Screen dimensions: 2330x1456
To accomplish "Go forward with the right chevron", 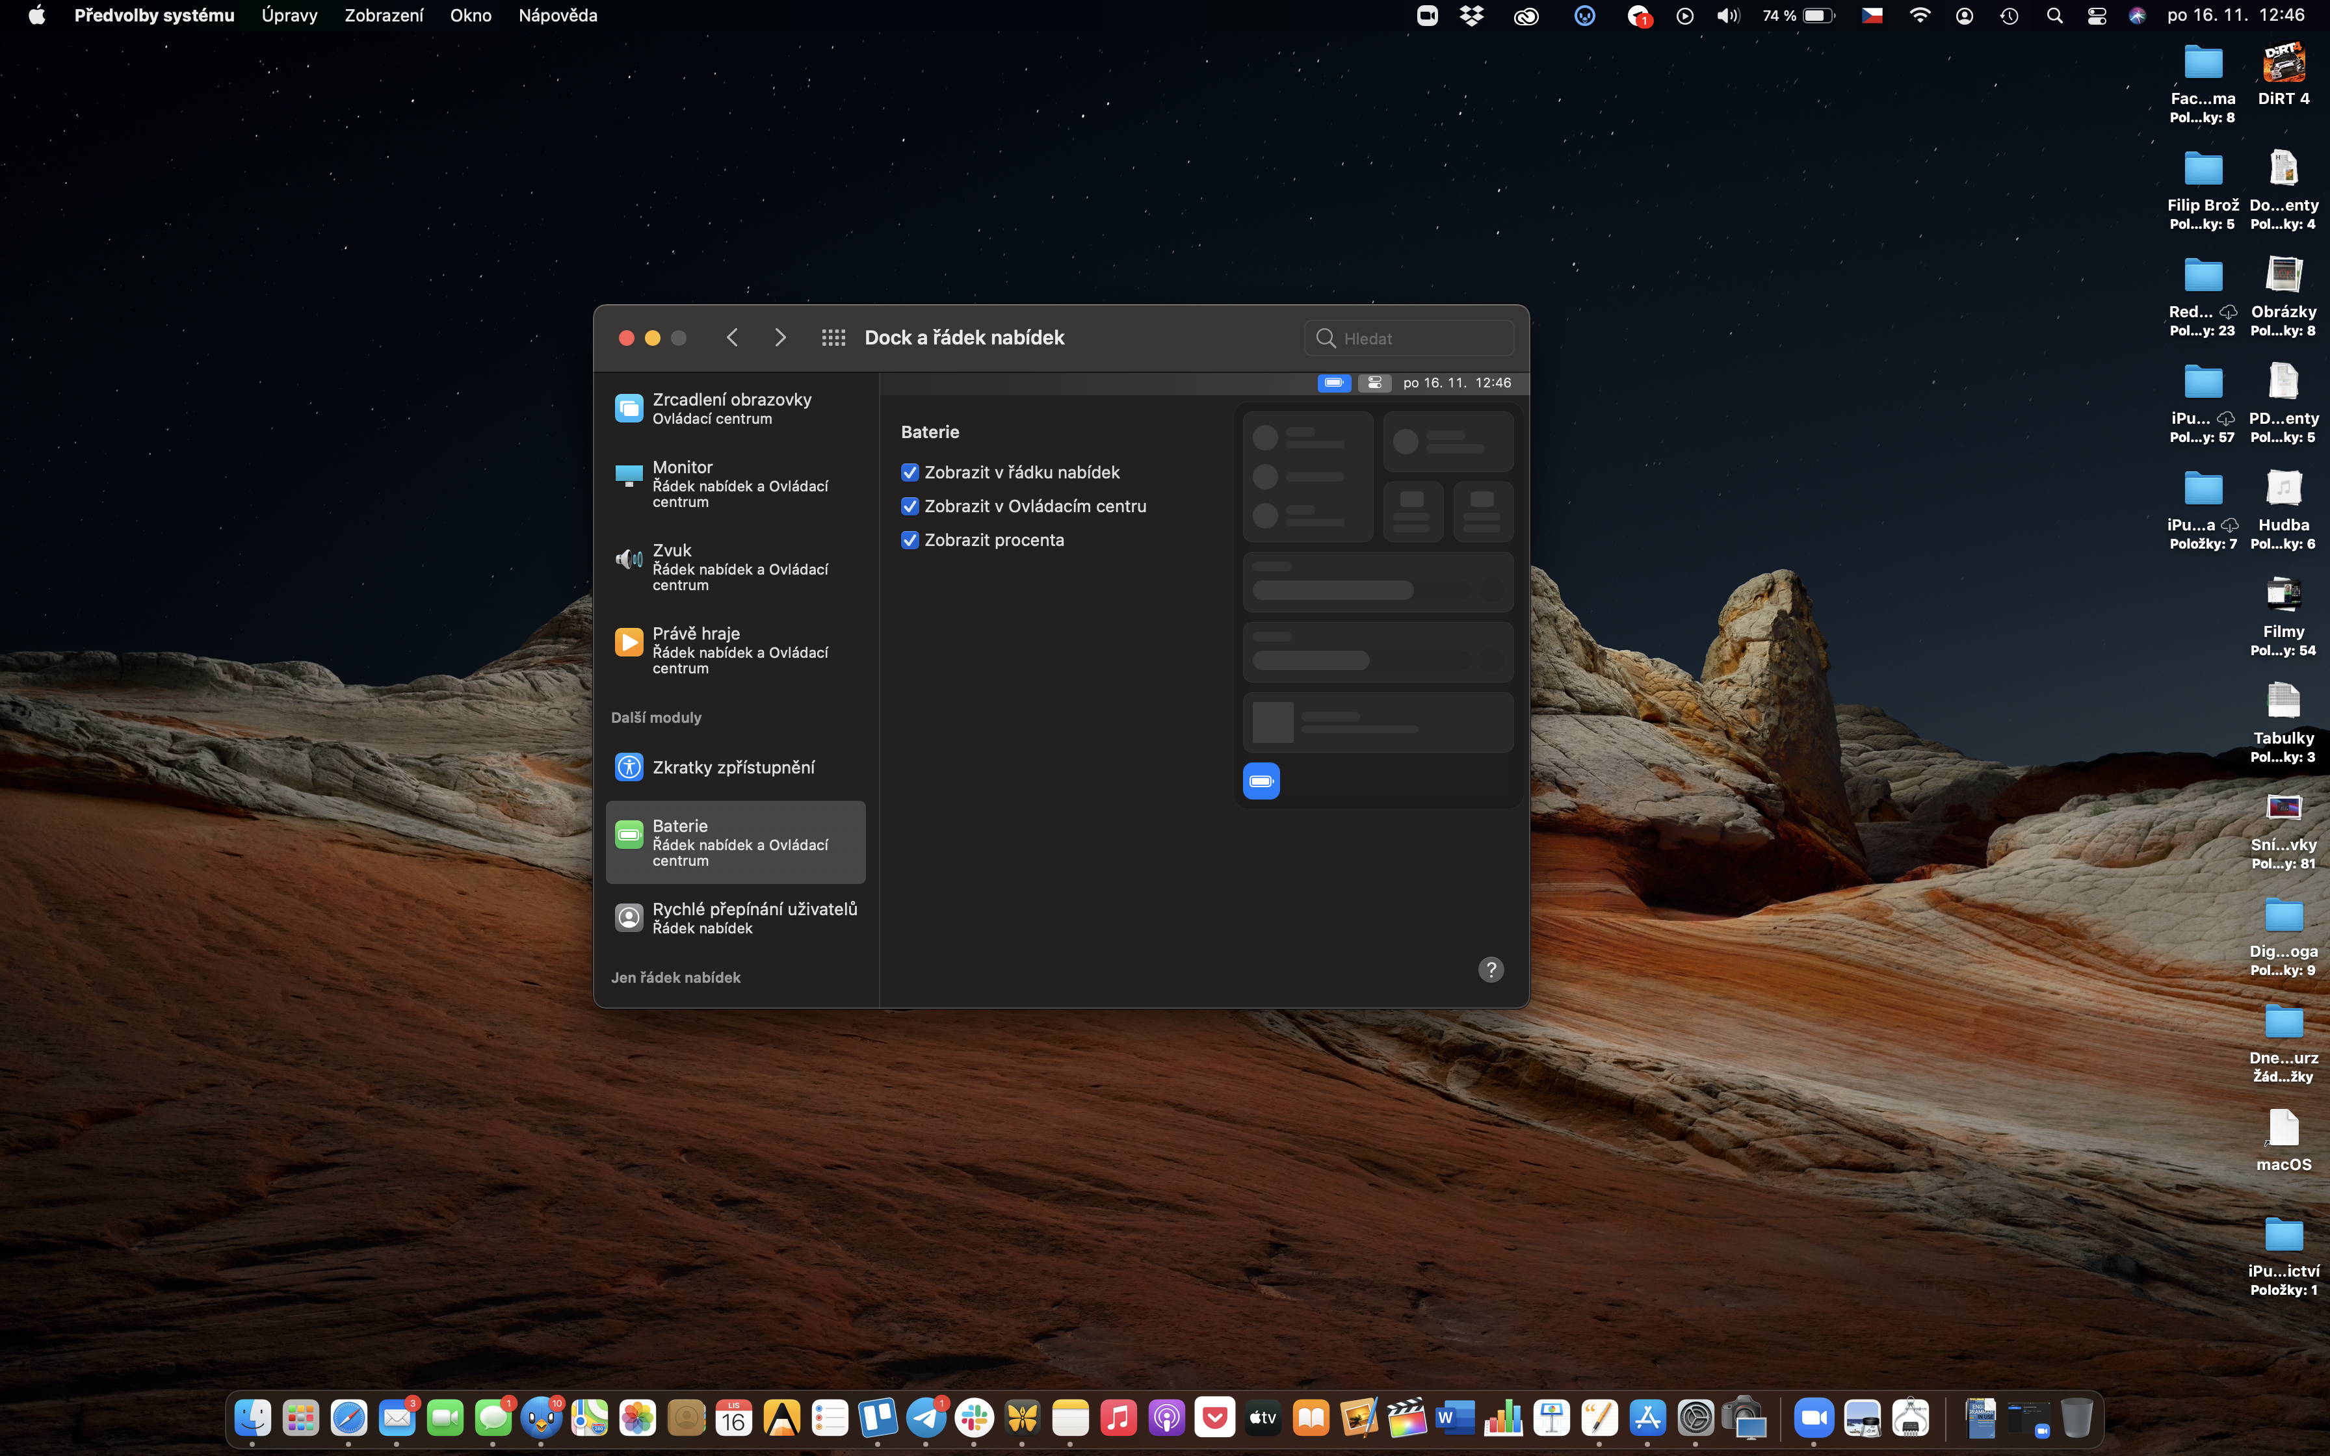I will click(780, 338).
